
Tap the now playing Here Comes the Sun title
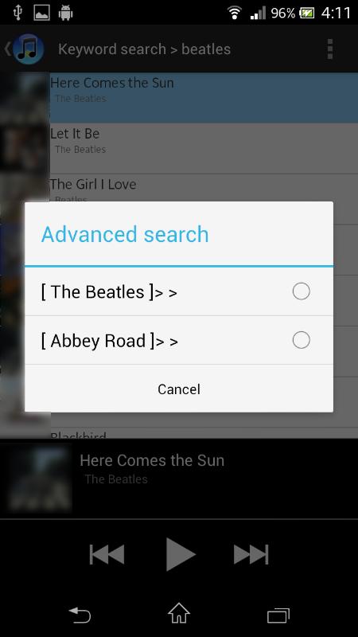pyautogui.click(x=152, y=460)
